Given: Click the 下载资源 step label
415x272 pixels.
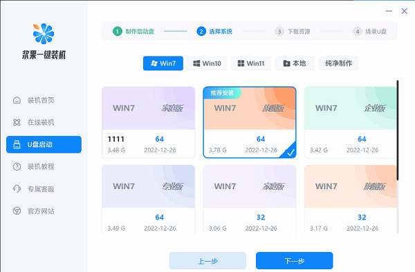Looking at the screenshot, I should click(x=299, y=32).
